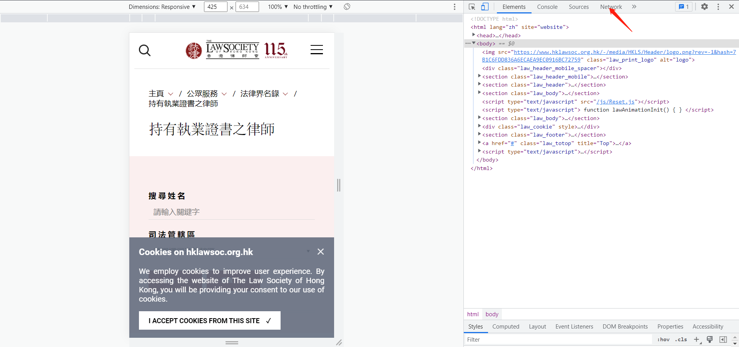The height and width of the screenshot is (347, 739).
Task: Click the rotate device icon
Action: tap(347, 7)
